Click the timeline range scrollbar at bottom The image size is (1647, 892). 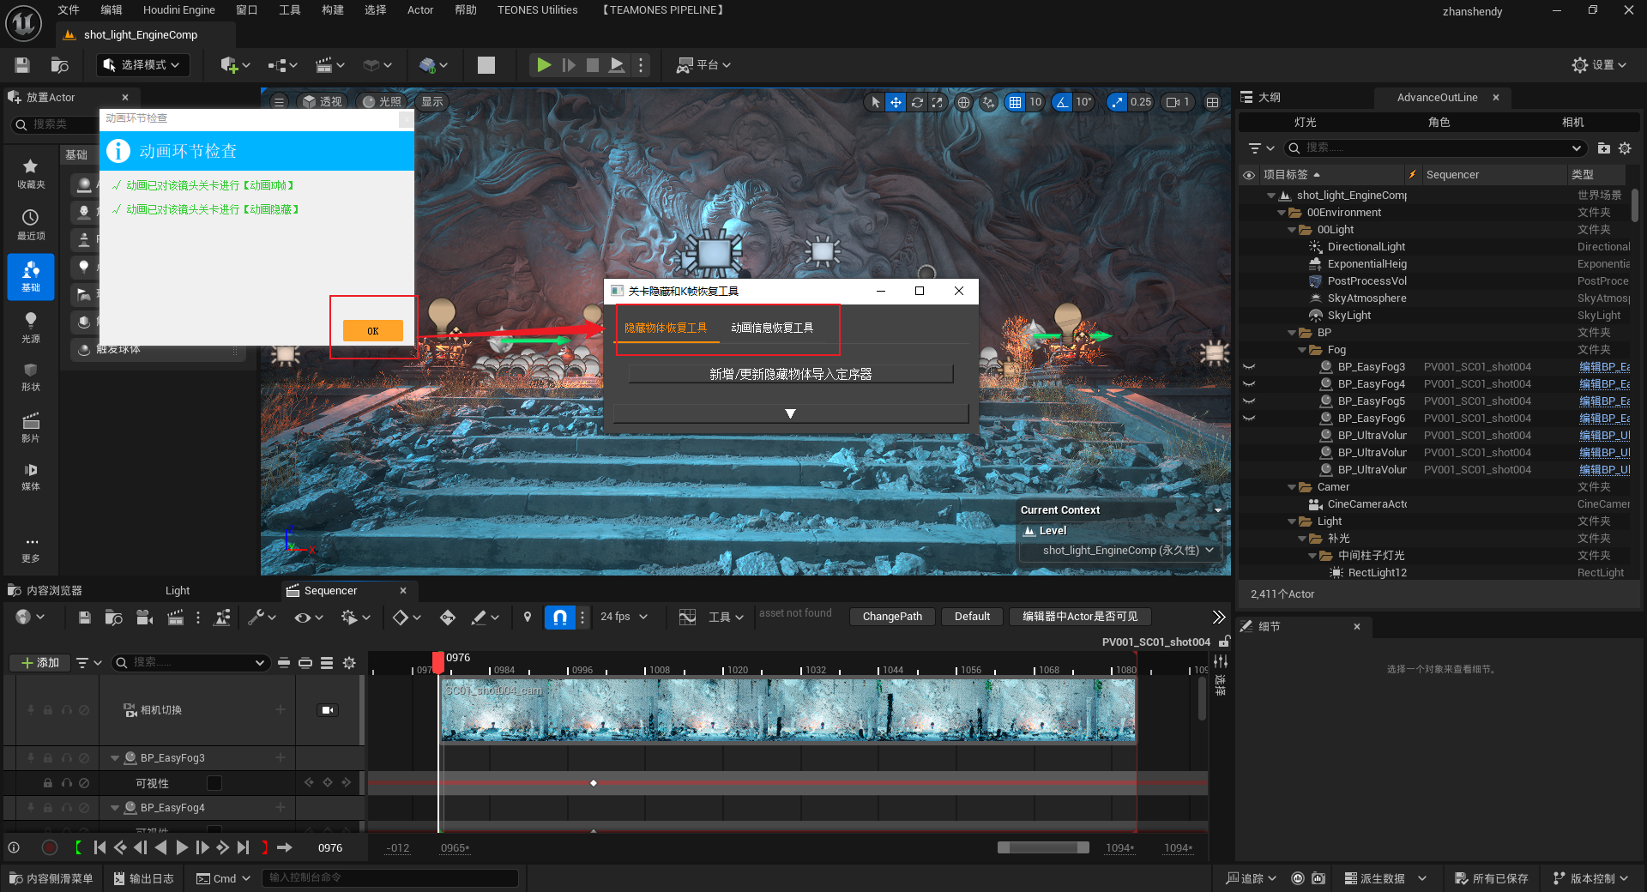tap(1043, 847)
